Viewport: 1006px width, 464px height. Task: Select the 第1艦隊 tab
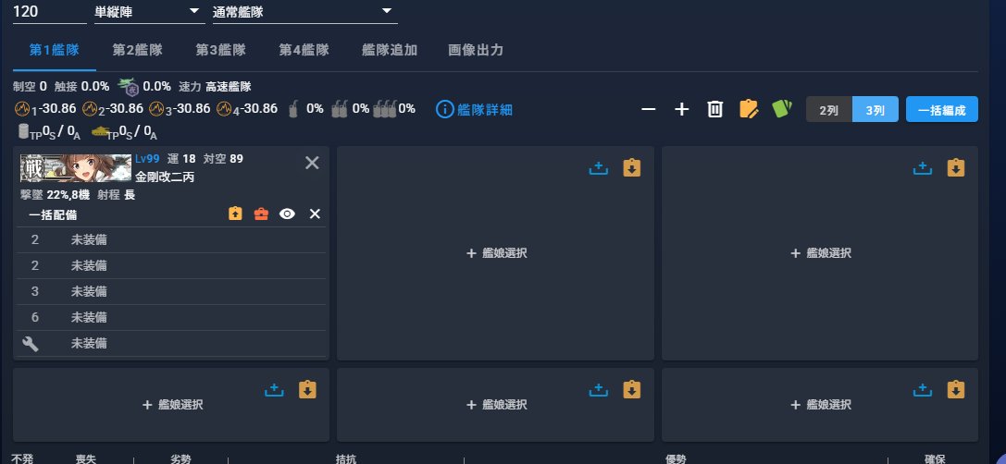55,51
